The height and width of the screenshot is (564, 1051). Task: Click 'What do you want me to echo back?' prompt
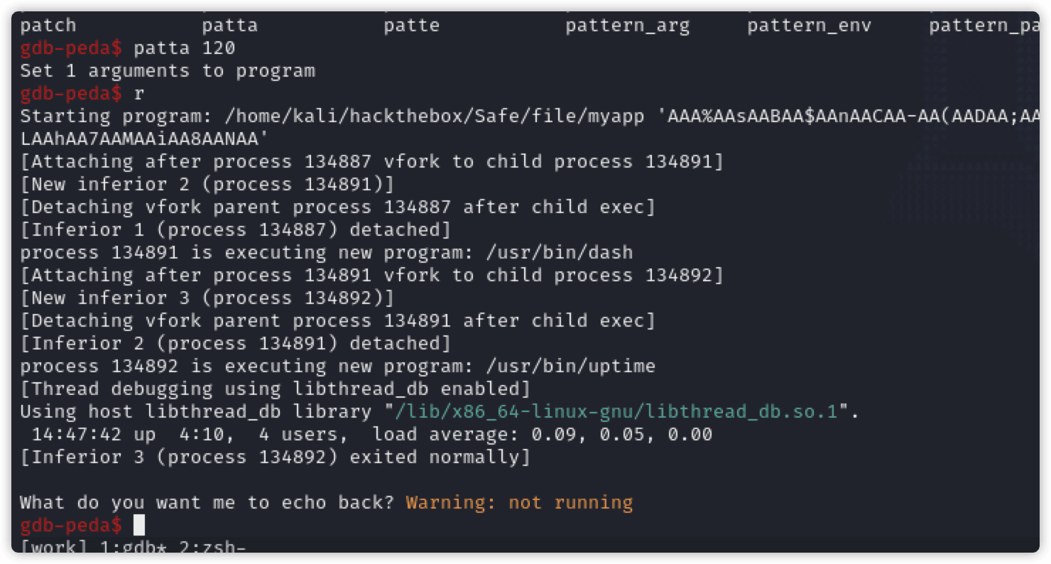(207, 503)
